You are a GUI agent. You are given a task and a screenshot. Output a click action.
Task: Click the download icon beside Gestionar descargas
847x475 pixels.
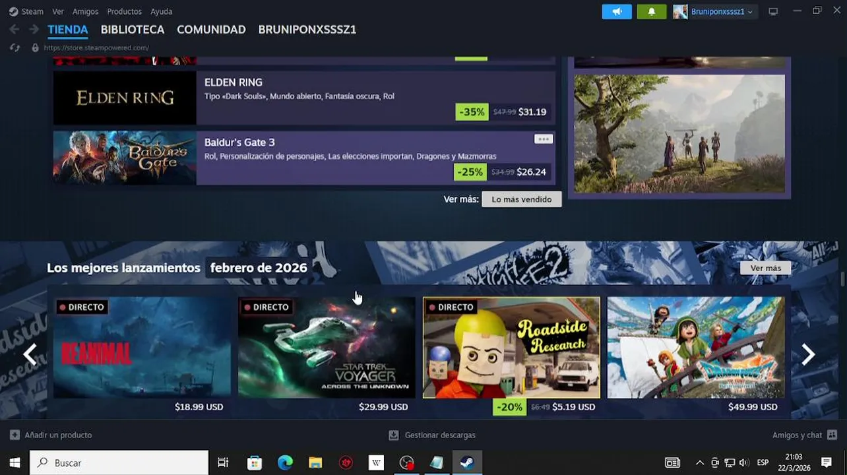point(393,435)
